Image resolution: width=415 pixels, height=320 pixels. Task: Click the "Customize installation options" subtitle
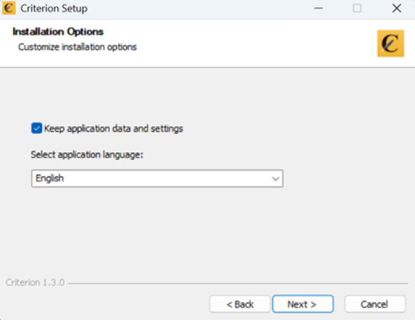(77, 47)
